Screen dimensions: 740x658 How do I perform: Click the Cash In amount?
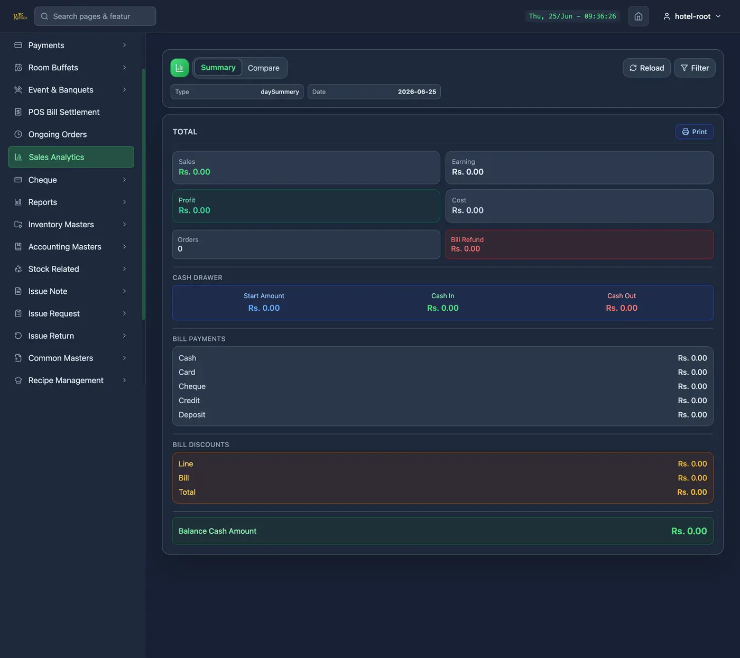pos(443,308)
